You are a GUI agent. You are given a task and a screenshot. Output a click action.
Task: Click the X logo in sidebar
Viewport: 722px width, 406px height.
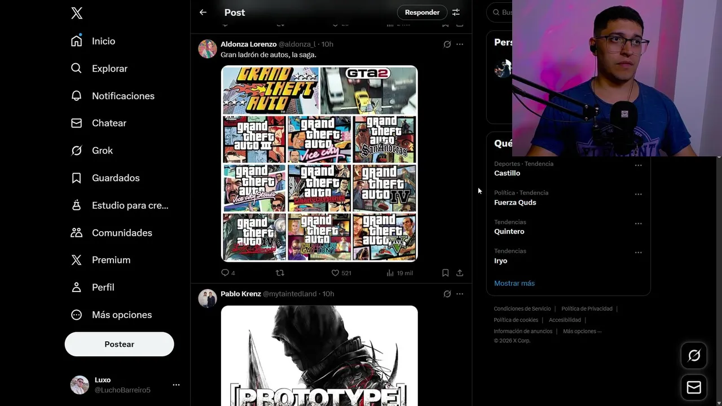click(77, 13)
